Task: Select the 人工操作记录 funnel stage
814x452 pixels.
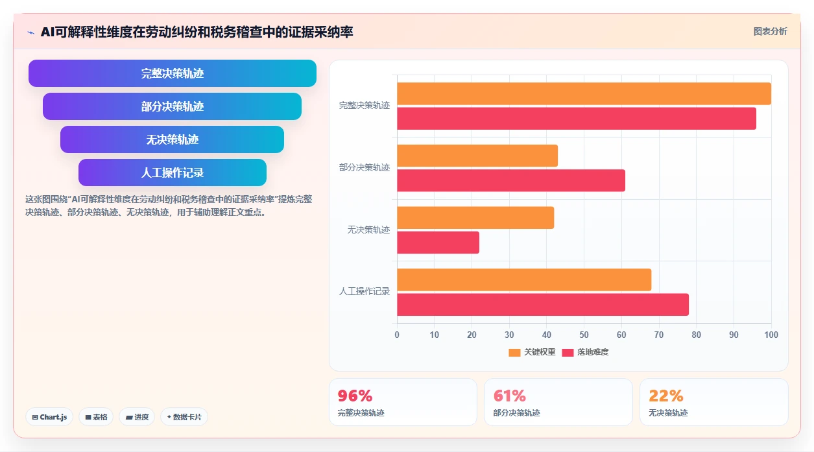Action: point(173,172)
